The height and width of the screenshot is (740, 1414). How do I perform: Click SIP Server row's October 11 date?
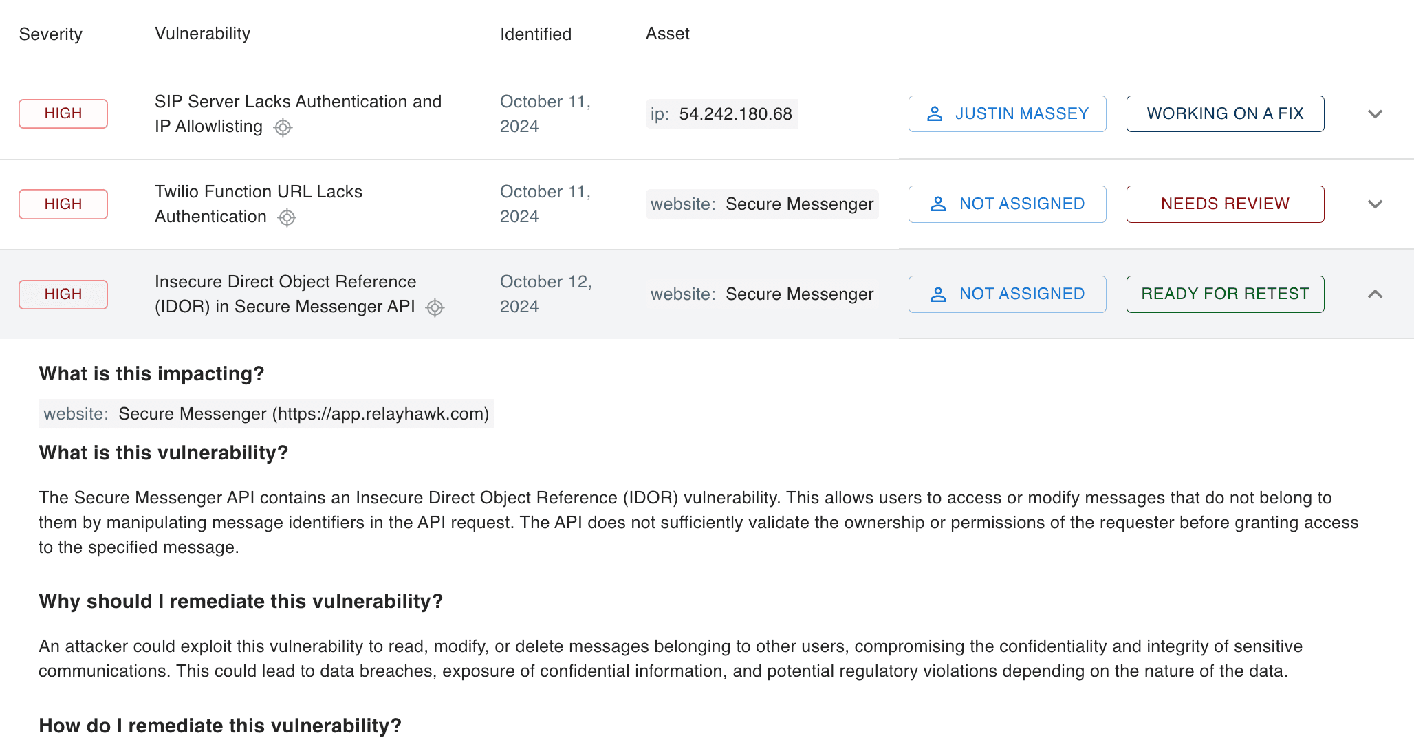(545, 114)
